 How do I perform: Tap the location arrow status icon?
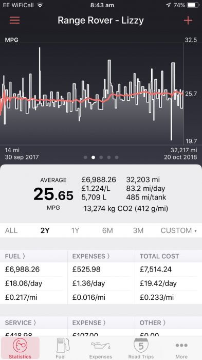point(169,5)
